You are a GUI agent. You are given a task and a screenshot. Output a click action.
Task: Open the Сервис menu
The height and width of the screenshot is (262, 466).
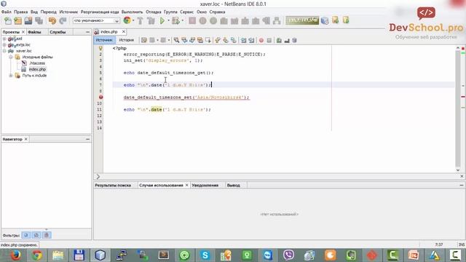point(186,12)
